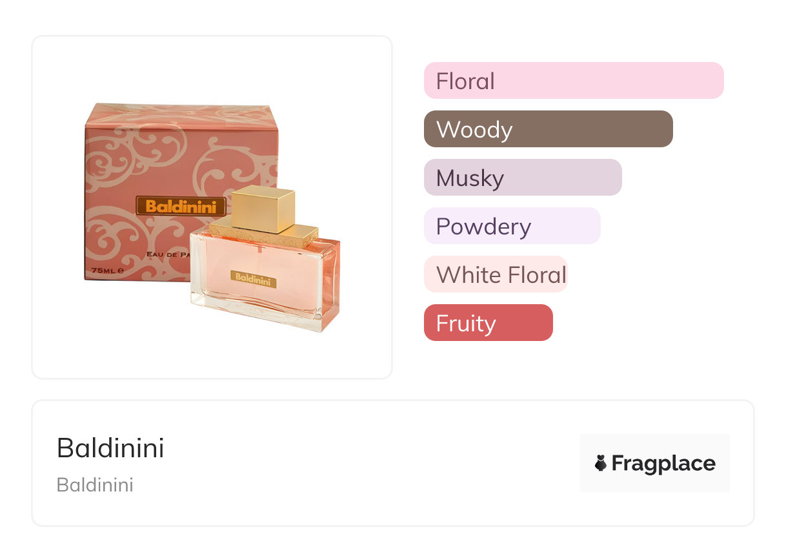Screen dimensions: 786x558
Task: Select the brown Woody accord bar
Action: (548, 129)
